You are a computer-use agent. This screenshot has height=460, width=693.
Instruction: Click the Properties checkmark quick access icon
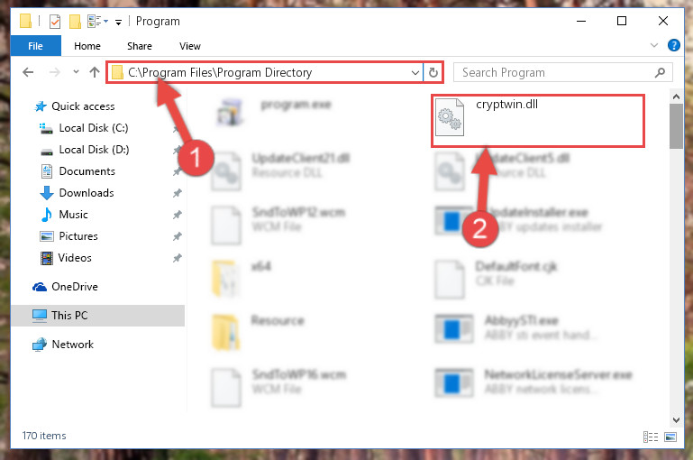click(55, 22)
